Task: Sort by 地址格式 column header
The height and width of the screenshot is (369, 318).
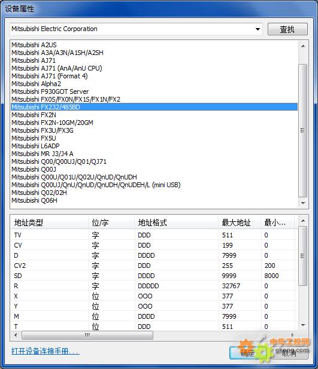Action: [177, 222]
